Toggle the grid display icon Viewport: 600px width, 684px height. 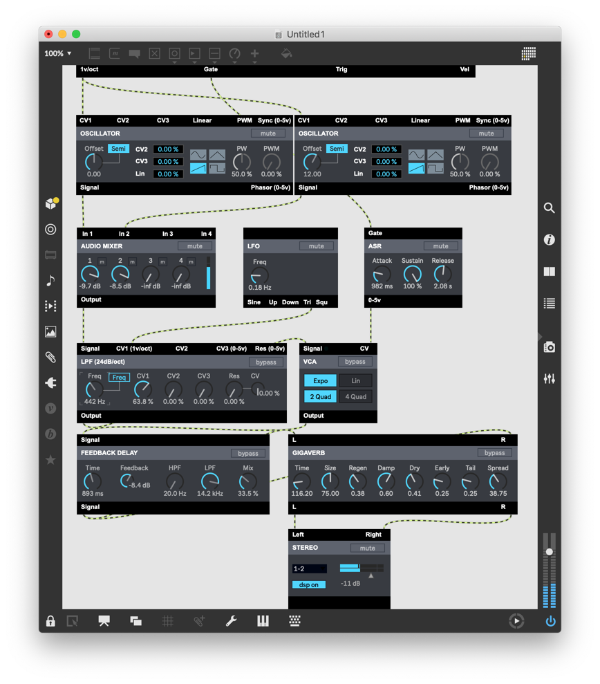pos(167,621)
